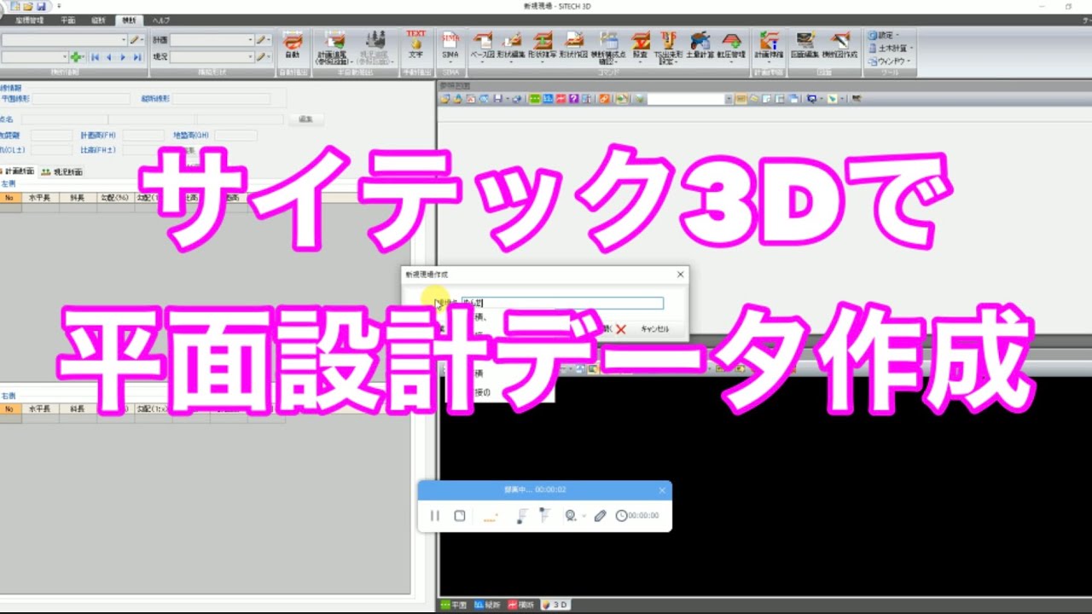Switch to the 現況断面 tab
Screen dimensions: 1092x614
pyautogui.click(x=62, y=171)
